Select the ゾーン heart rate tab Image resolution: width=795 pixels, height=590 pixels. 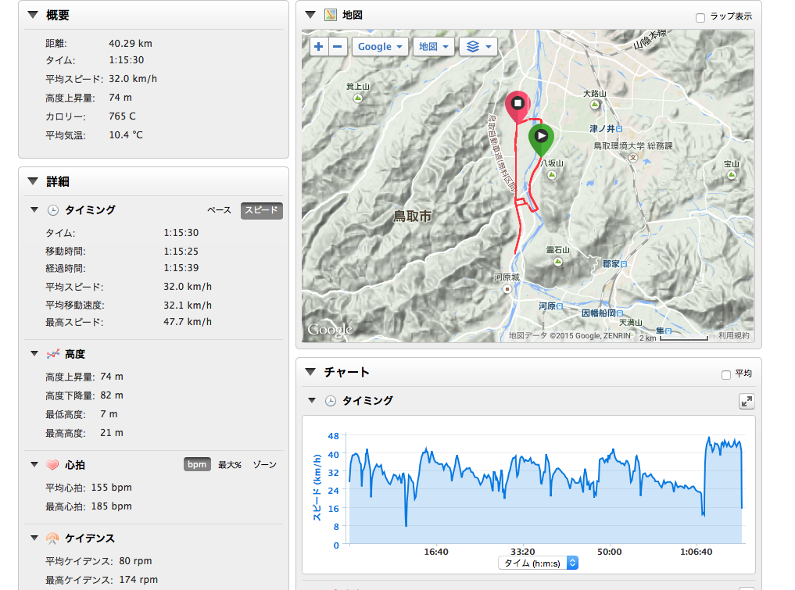point(264,465)
